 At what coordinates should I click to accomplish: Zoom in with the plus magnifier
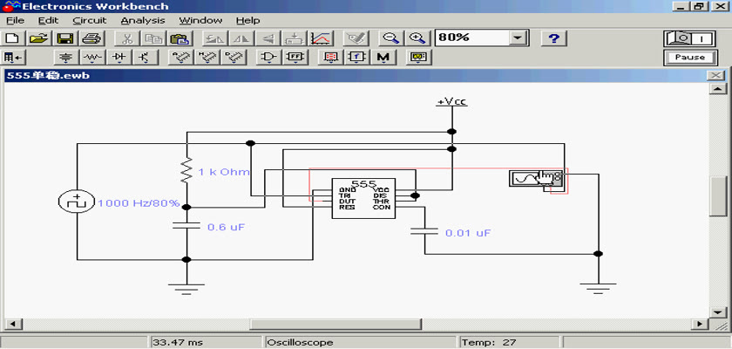(x=416, y=38)
